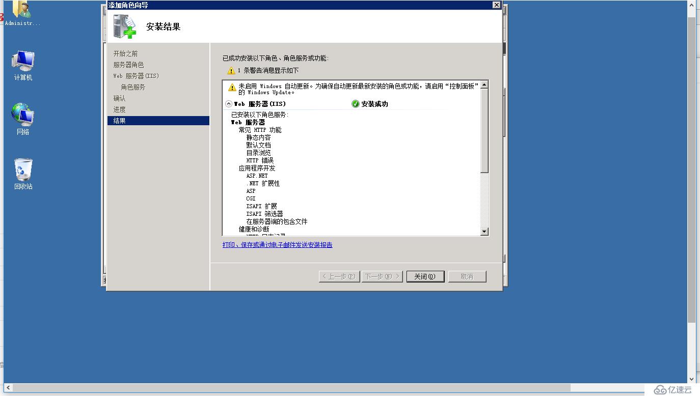700x396 pixels.
Task: Open the 回收站 recycle bin icon
Action: [23, 174]
